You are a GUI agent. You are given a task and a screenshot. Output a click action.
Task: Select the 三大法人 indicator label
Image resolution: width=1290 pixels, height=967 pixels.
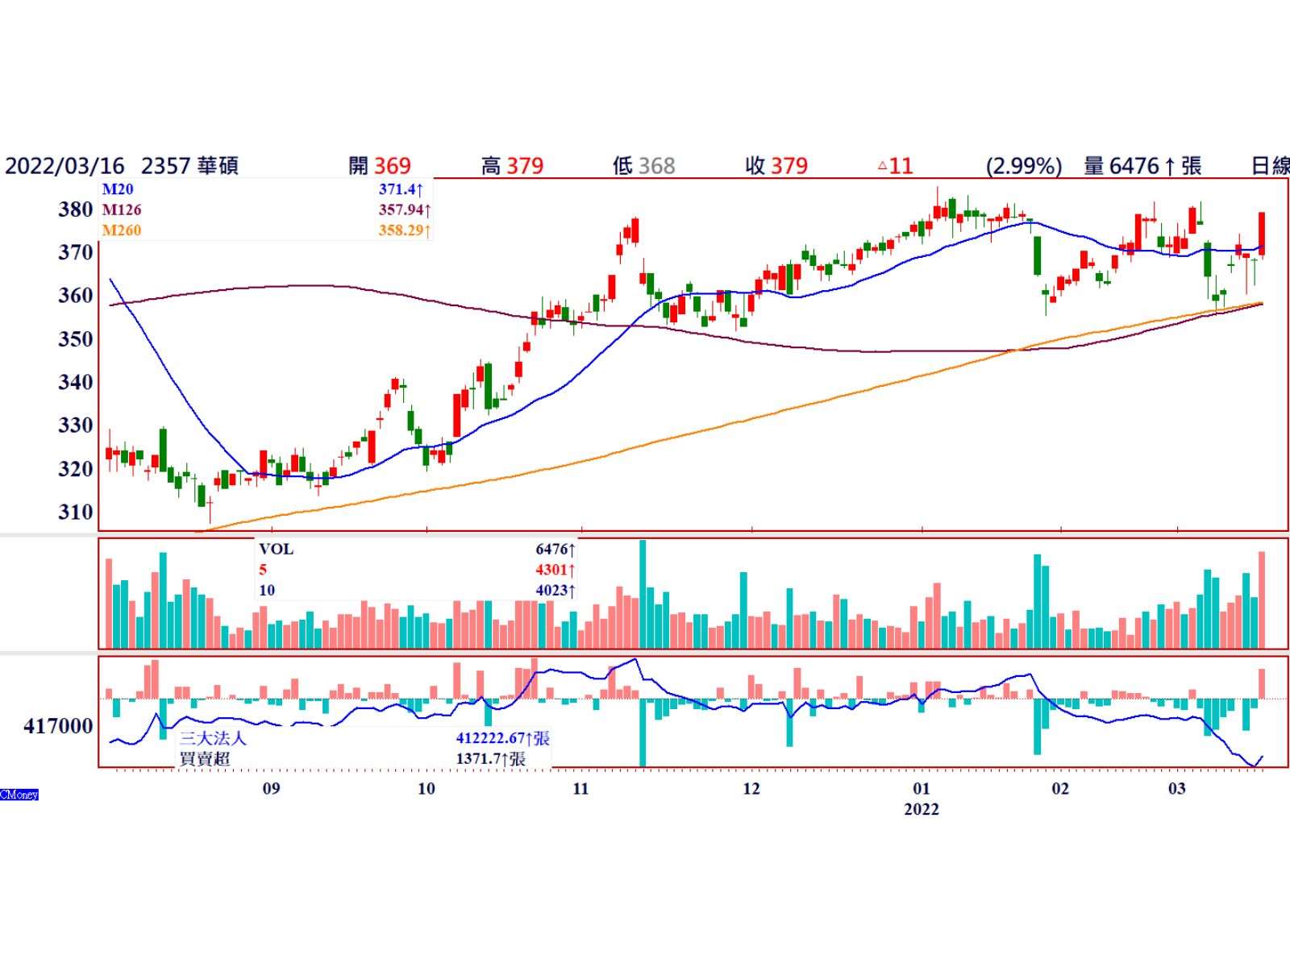(x=213, y=738)
